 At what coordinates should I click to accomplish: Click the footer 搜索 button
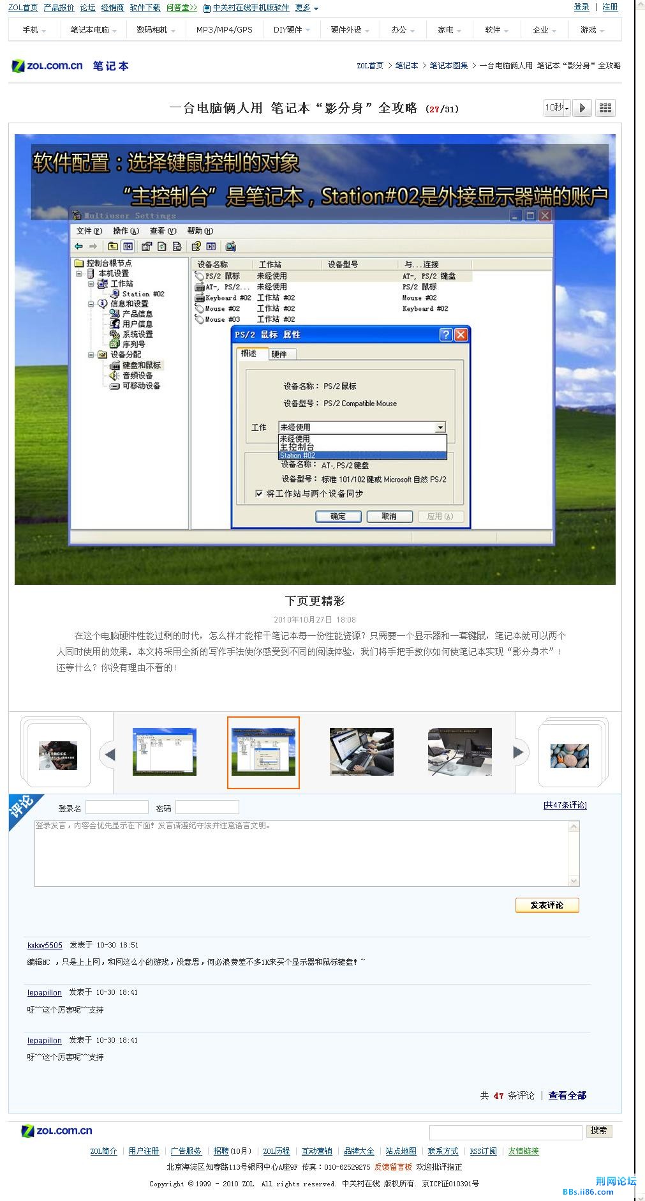click(x=598, y=1131)
